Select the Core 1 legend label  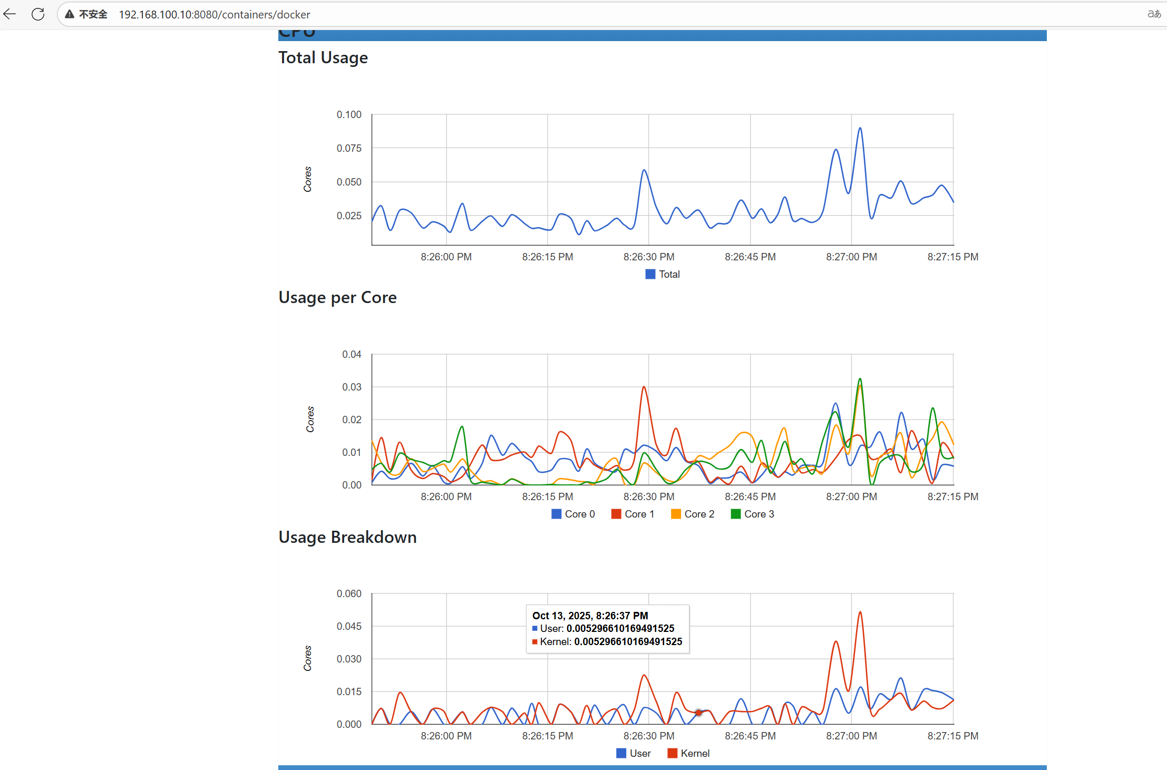(x=639, y=514)
